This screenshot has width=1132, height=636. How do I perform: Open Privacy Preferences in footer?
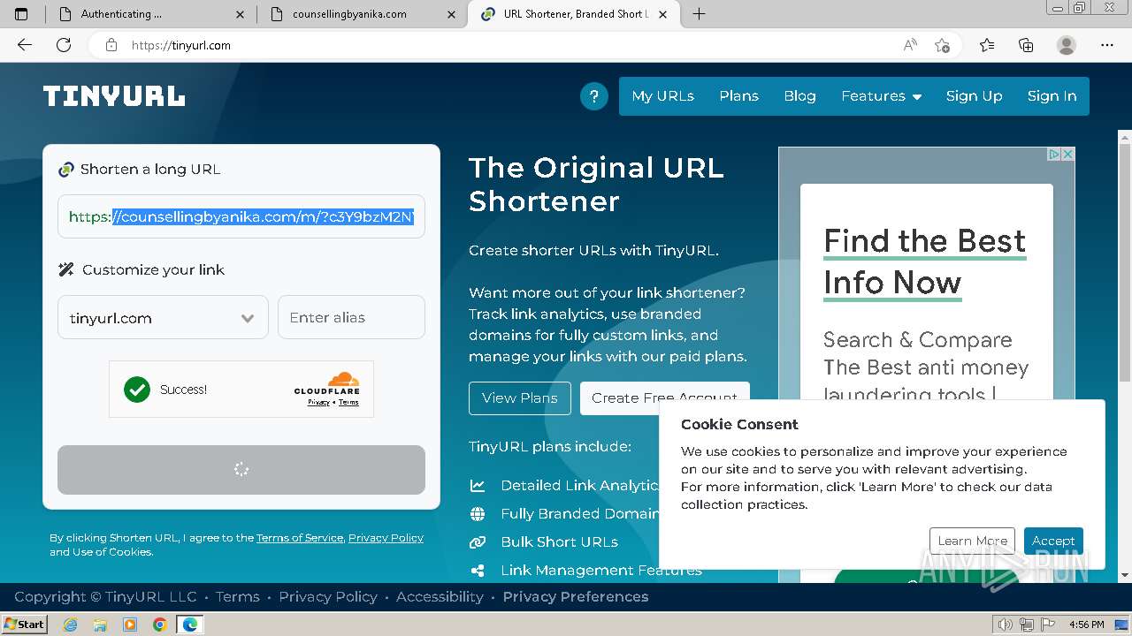point(576,597)
